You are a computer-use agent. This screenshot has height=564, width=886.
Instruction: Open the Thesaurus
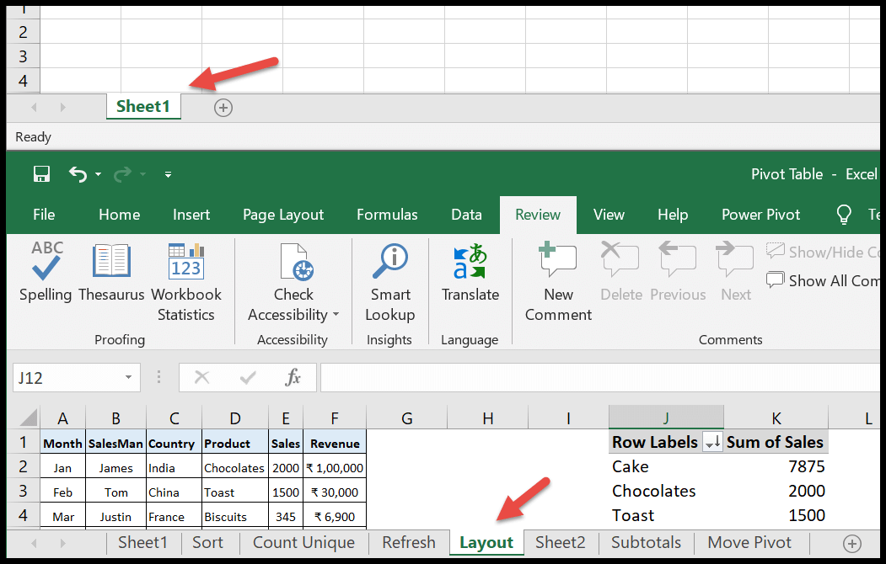pyautogui.click(x=112, y=278)
